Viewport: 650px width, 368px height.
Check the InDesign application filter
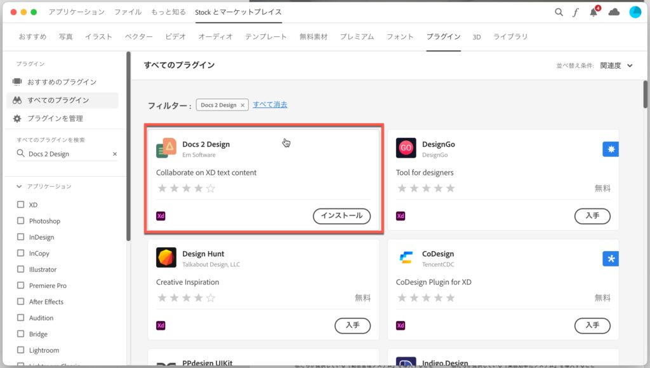click(21, 236)
